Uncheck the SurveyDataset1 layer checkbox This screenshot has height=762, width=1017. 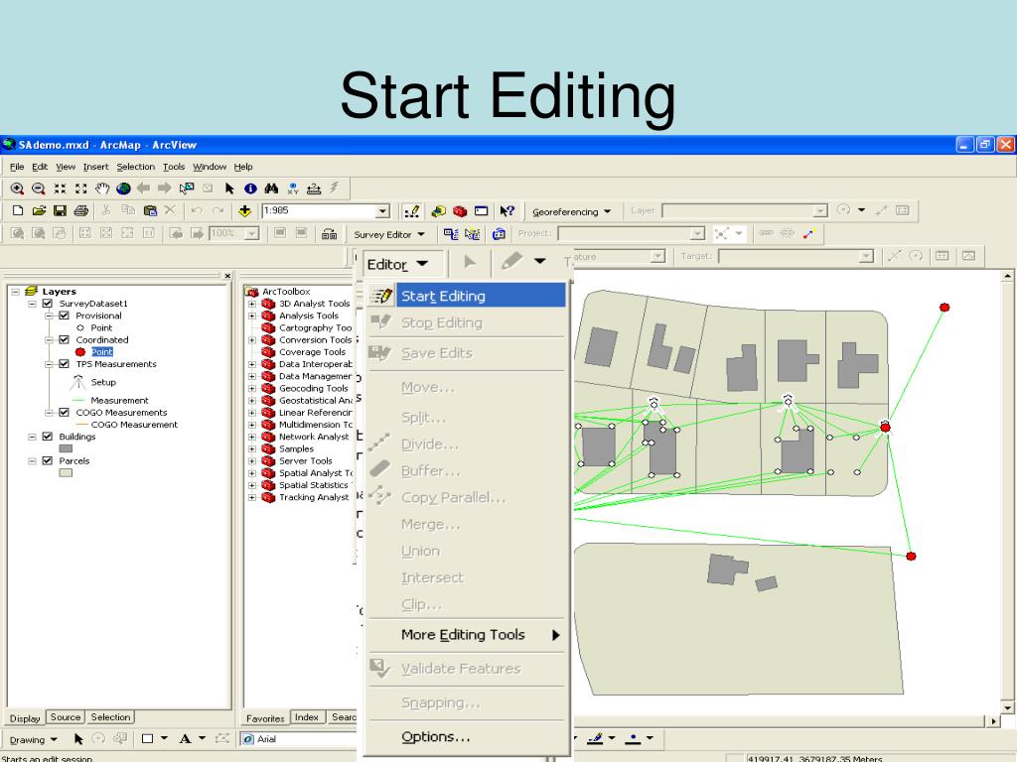point(48,304)
